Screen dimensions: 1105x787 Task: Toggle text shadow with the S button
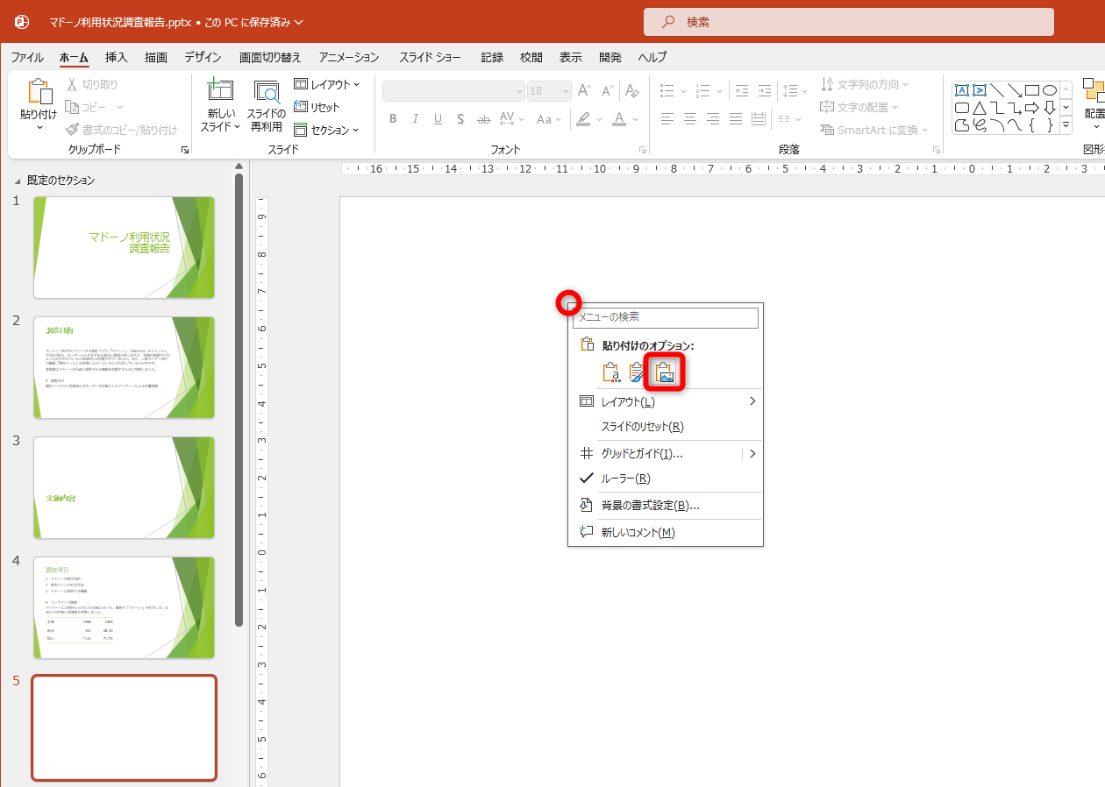(461, 119)
